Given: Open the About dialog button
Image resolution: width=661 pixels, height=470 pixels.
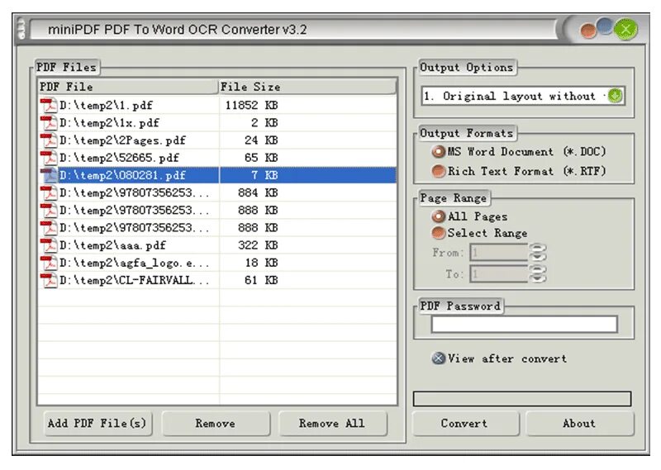Looking at the screenshot, I should [580, 423].
